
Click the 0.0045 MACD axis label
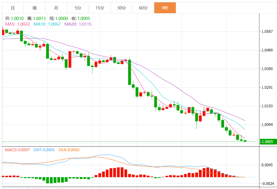[267, 165]
